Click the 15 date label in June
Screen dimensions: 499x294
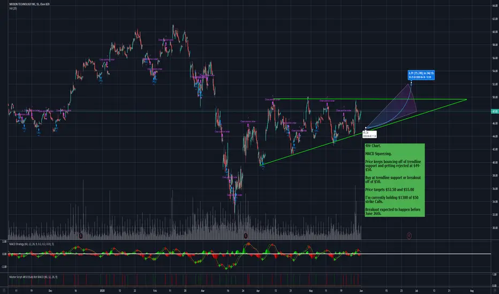[387, 290]
